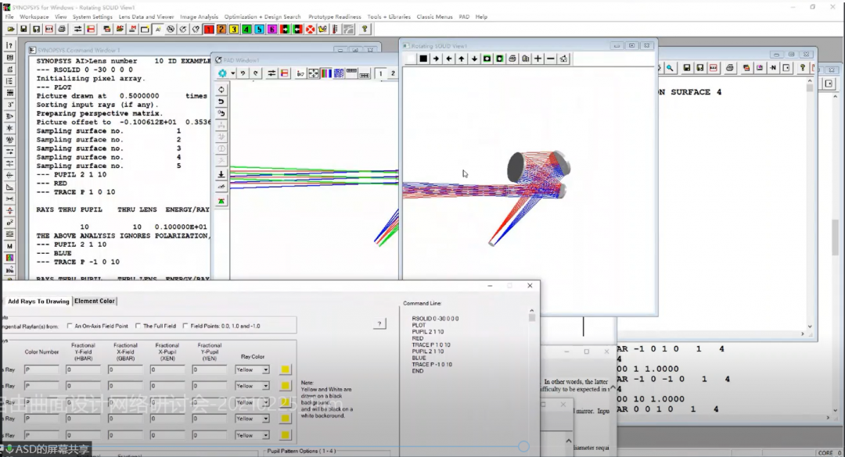Zoom out with minus icon in SOLID view
The height and width of the screenshot is (457, 845).
coord(550,59)
